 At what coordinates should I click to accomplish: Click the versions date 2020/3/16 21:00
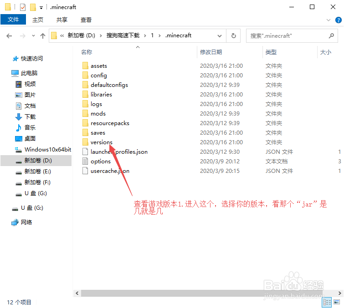[x=221, y=142]
